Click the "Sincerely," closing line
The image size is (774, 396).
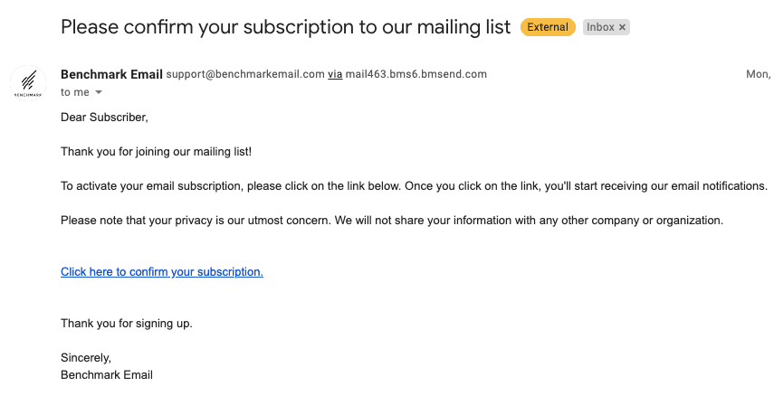(86, 357)
